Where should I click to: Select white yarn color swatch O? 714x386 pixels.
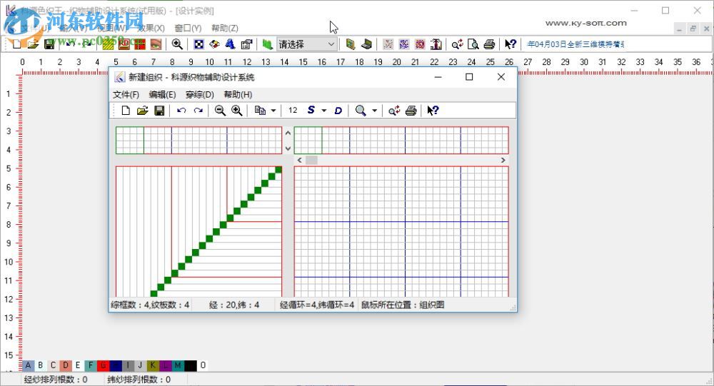203,365
